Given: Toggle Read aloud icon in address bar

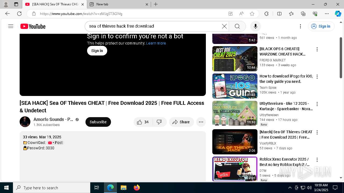Looking at the screenshot, I should [241, 14].
